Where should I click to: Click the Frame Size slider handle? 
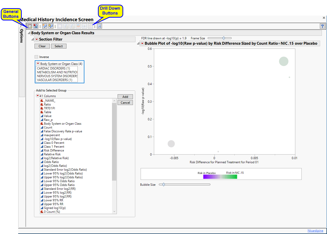click(224, 38)
